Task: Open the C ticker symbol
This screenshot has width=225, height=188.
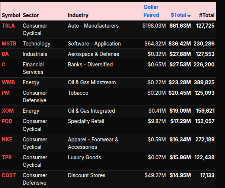Action: coord(4,65)
